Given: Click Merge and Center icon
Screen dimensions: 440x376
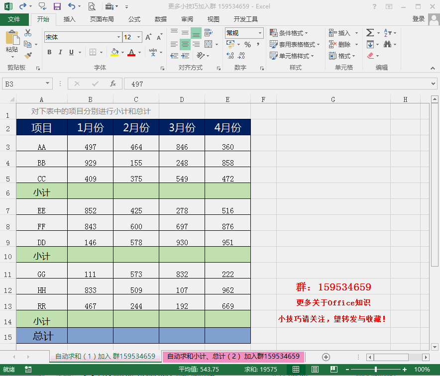Looking at the screenshot, I should pyautogui.click(x=208, y=44).
